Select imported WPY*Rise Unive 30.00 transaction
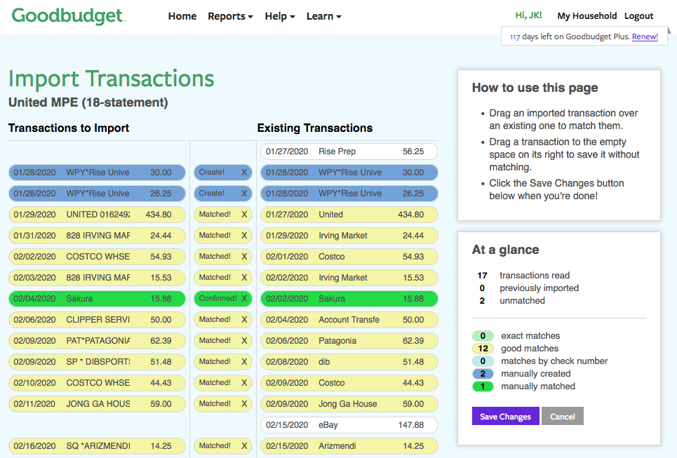The height and width of the screenshot is (458, 677). [97, 173]
